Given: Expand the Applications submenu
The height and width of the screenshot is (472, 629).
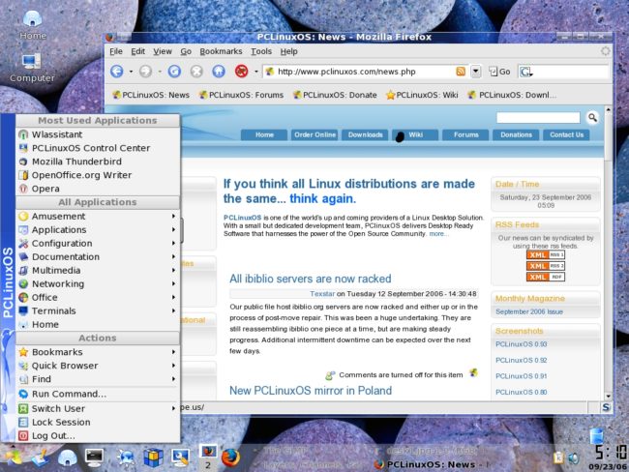Looking at the screenshot, I should coord(98,230).
